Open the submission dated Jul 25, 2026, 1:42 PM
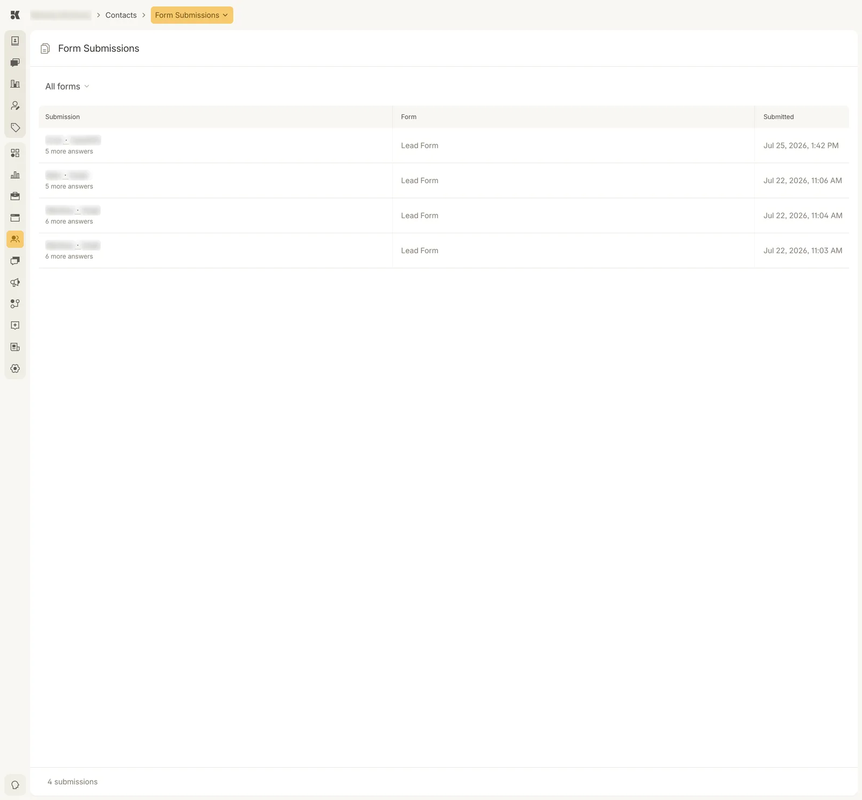Image resolution: width=862 pixels, height=800 pixels. point(444,145)
